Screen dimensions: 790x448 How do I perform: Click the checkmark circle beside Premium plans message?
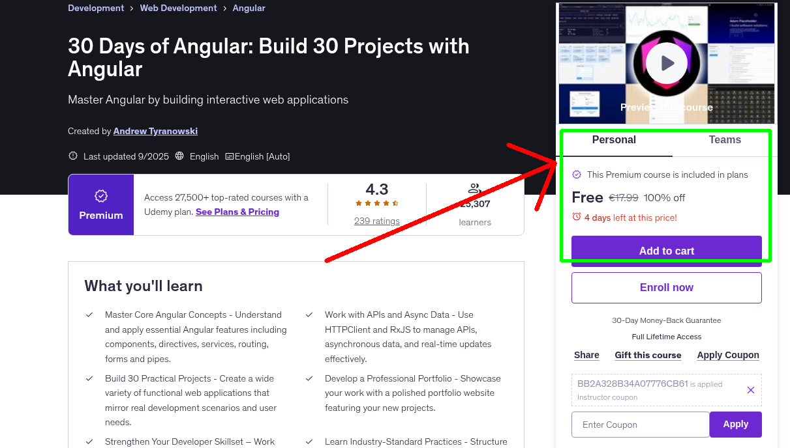pyautogui.click(x=577, y=175)
